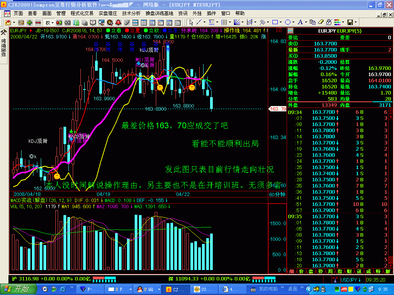Open the 程式化交易 menu
This screenshot has width=394, height=295.
pos(82,13)
